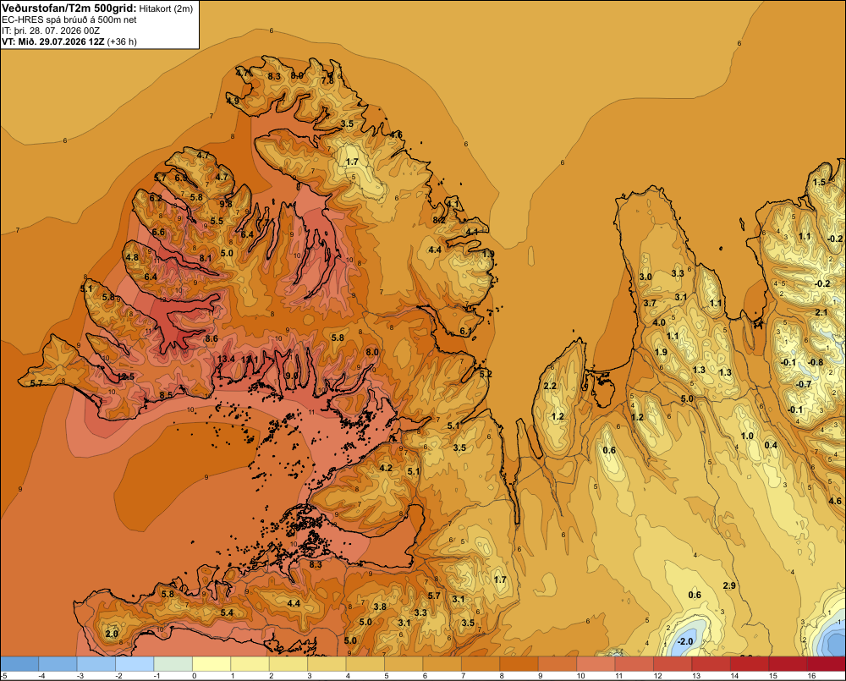Viewport: 846px width, 681px height.
Task: Click the -2.0 glacier temperature label
Action: pyautogui.click(x=684, y=641)
